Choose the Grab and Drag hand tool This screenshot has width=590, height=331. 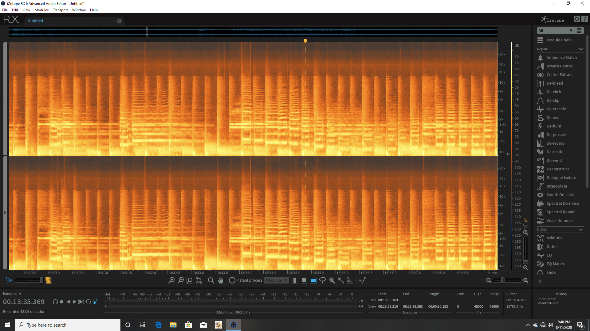(221, 280)
